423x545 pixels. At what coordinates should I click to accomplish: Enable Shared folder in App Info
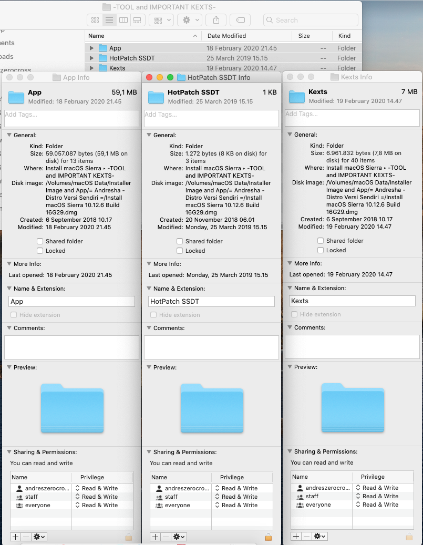click(x=40, y=241)
